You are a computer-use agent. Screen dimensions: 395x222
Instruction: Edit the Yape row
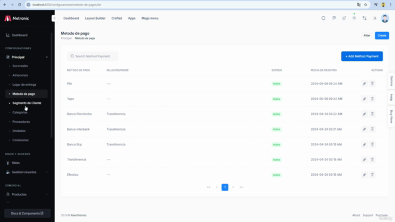click(364, 99)
